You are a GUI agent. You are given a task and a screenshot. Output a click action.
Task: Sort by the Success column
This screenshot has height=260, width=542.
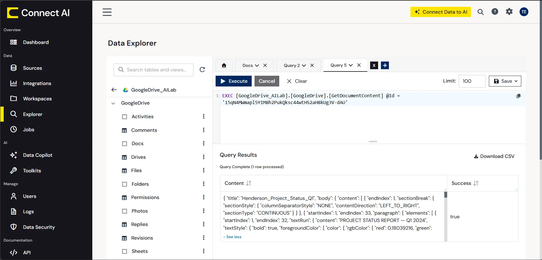(x=476, y=183)
